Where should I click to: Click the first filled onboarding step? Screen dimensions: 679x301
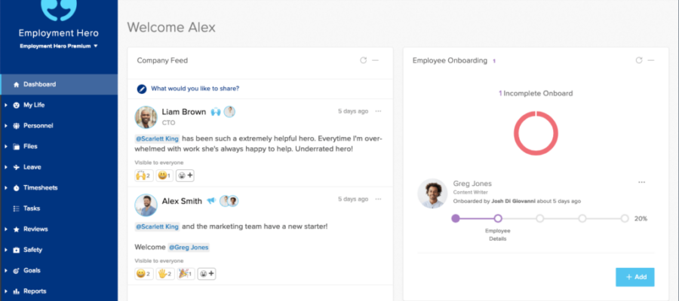point(456,218)
